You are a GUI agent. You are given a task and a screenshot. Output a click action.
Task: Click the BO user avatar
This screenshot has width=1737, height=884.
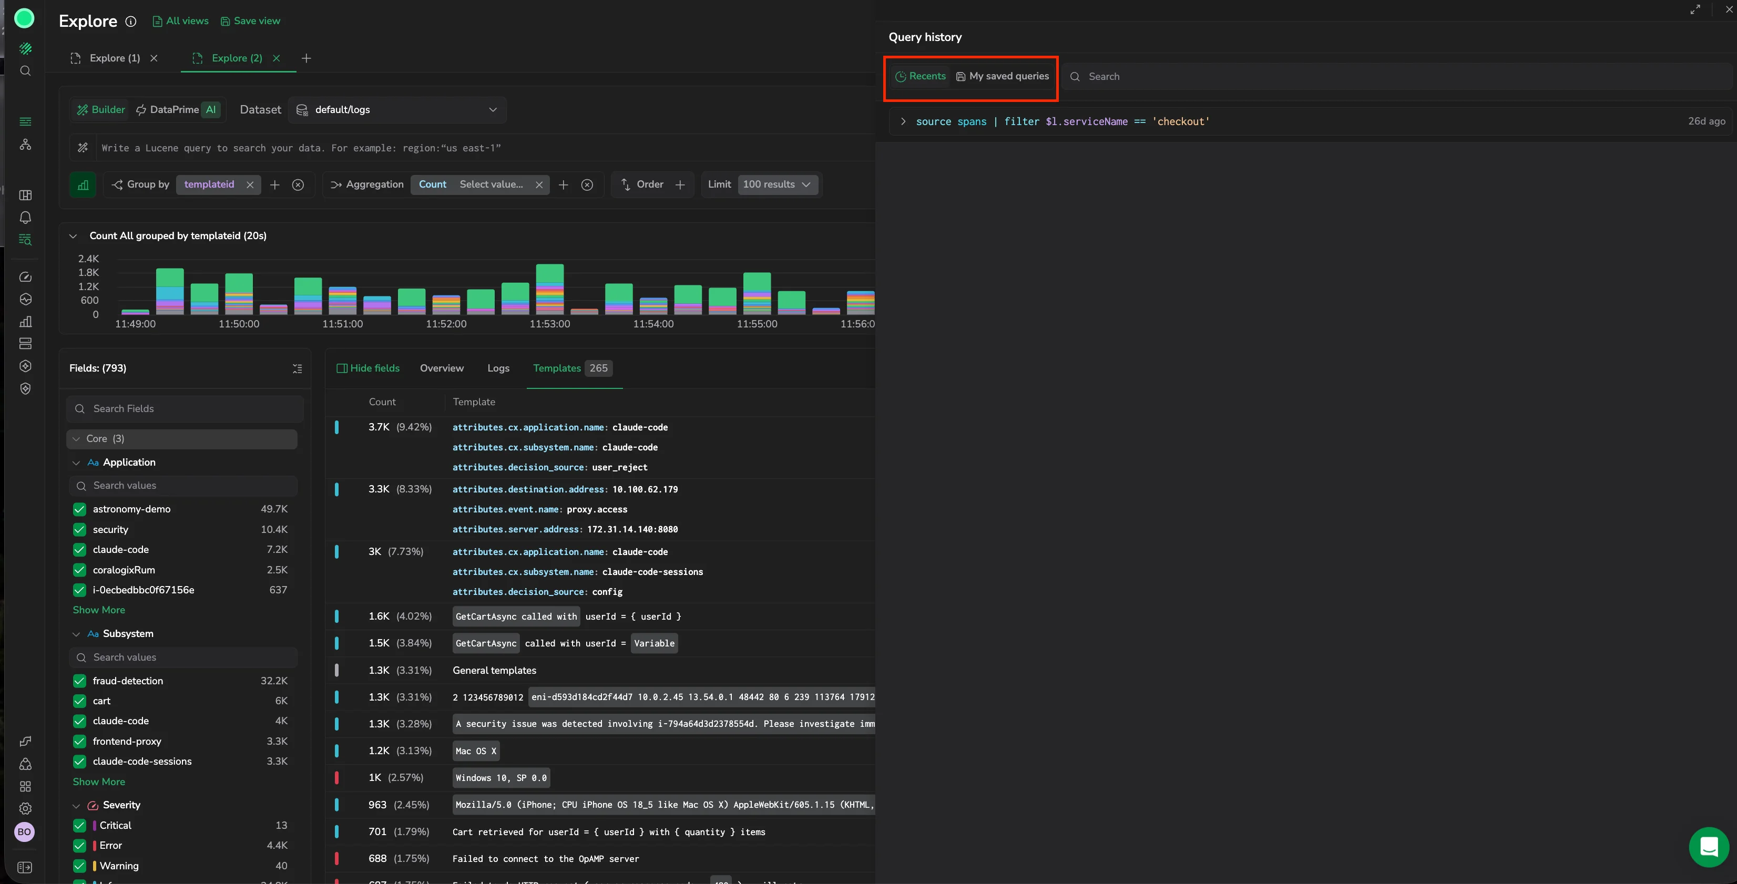click(24, 832)
